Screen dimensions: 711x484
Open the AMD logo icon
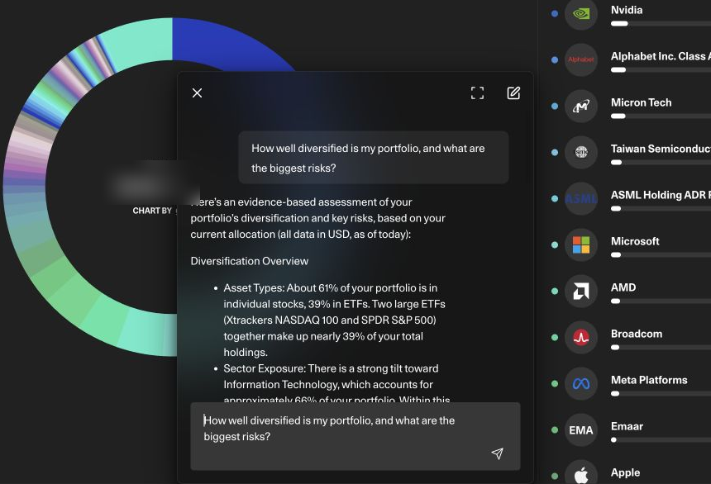(581, 291)
